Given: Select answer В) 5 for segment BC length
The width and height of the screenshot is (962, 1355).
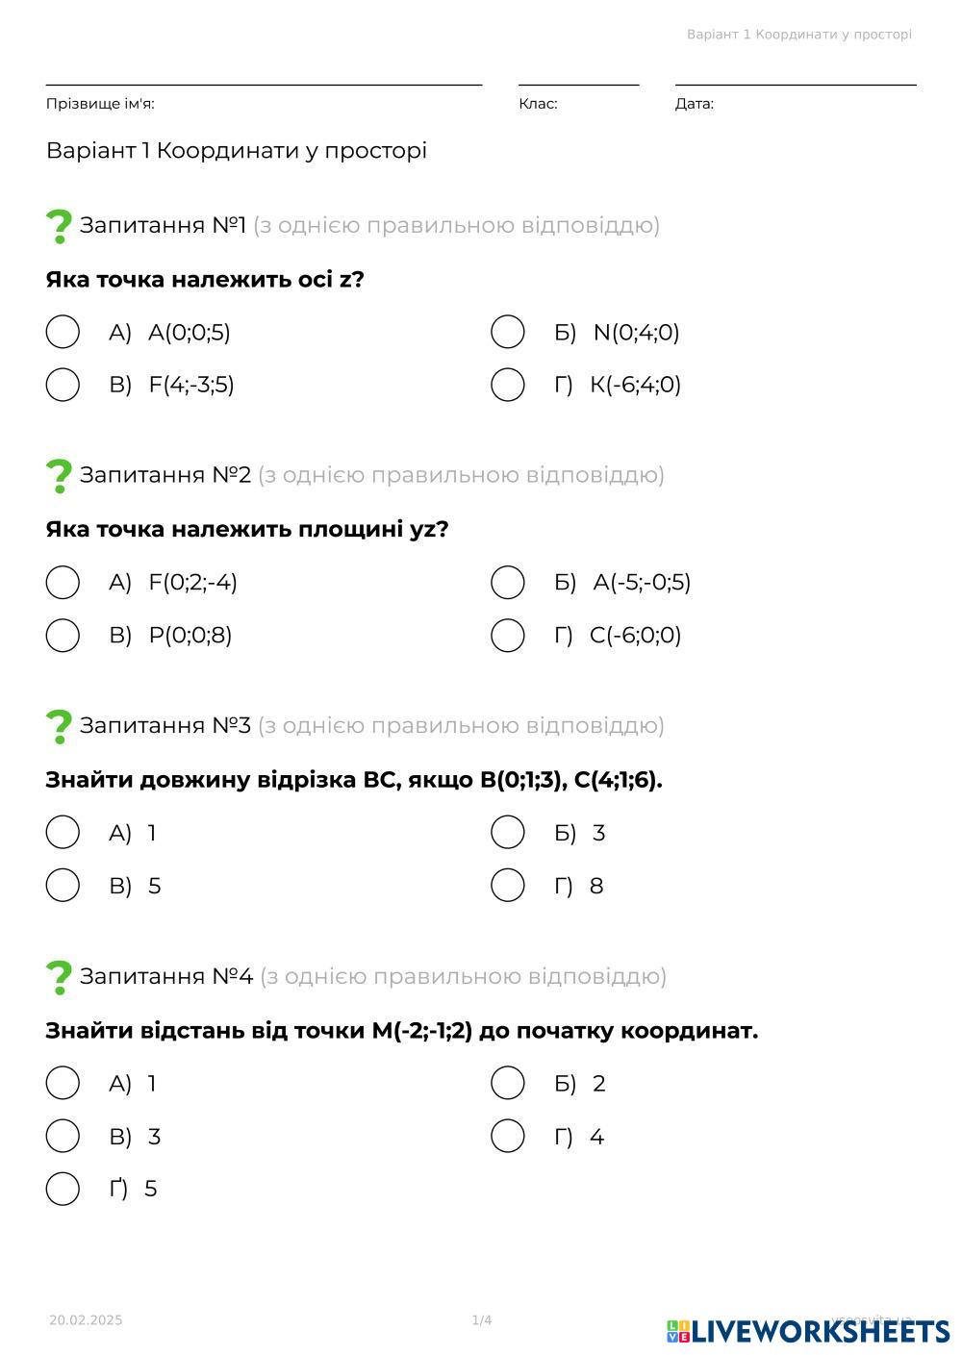Looking at the screenshot, I should click(63, 885).
